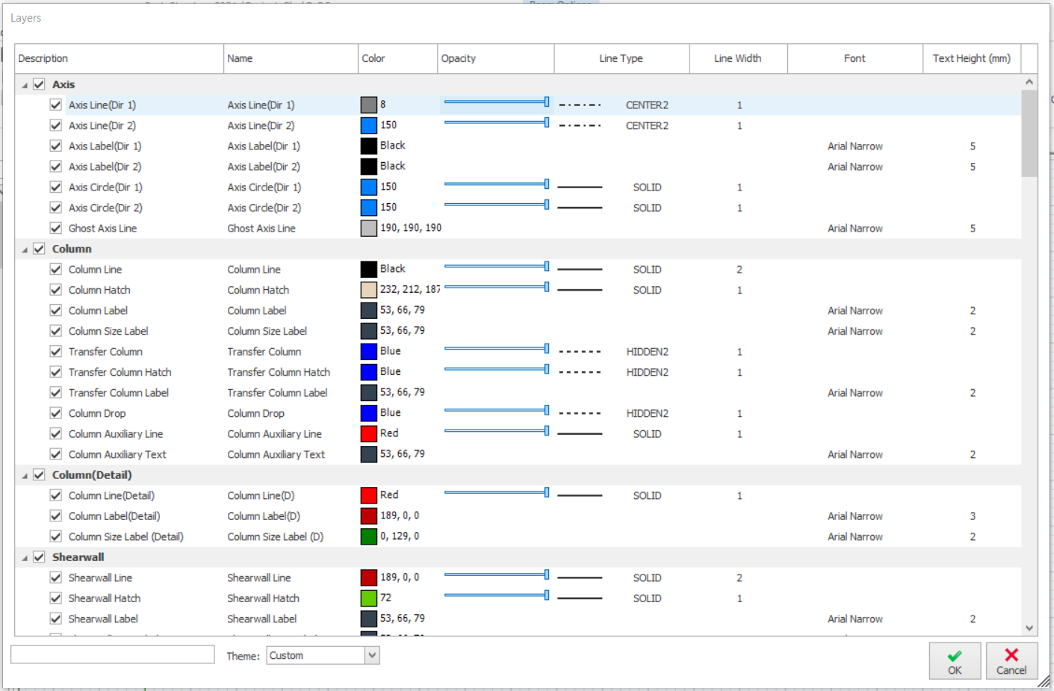Collapse the Axis group
The height and width of the screenshot is (691, 1054).
(x=25, y=85)
